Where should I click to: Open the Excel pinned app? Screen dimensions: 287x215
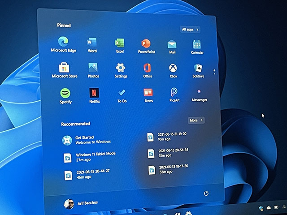pyautogui.click(x=120, y=46)
